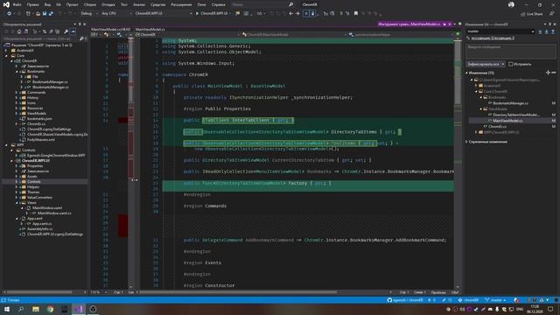
Task: Select bookmarks.json in Solution Explorer
Action: pos(39,119)
